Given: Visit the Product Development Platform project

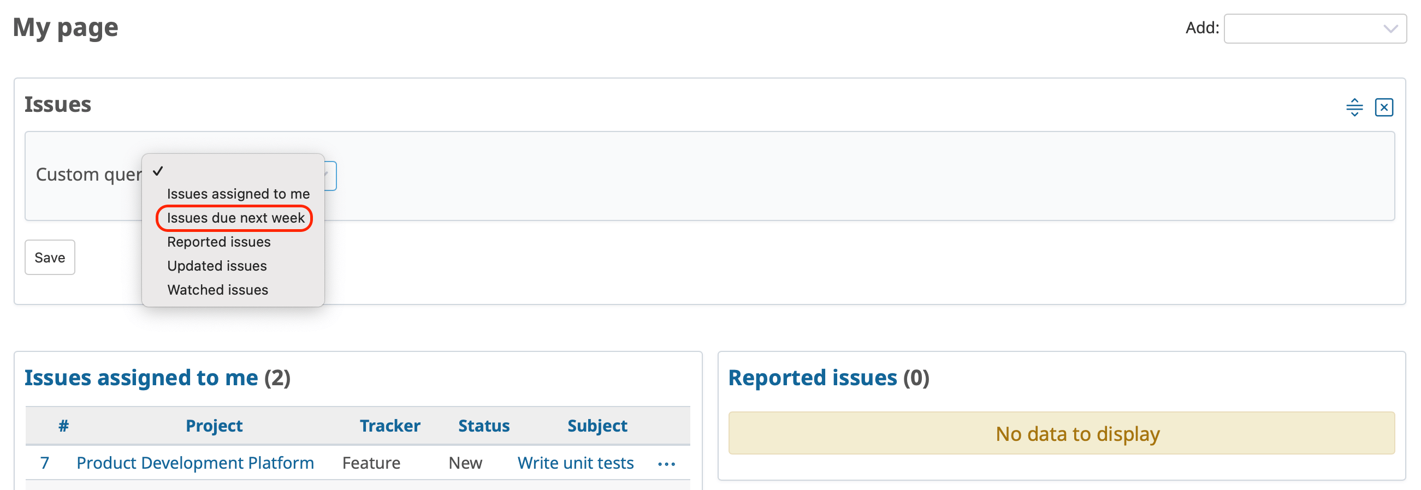Looking at the screenshot, I should click(x=195, y=463).
